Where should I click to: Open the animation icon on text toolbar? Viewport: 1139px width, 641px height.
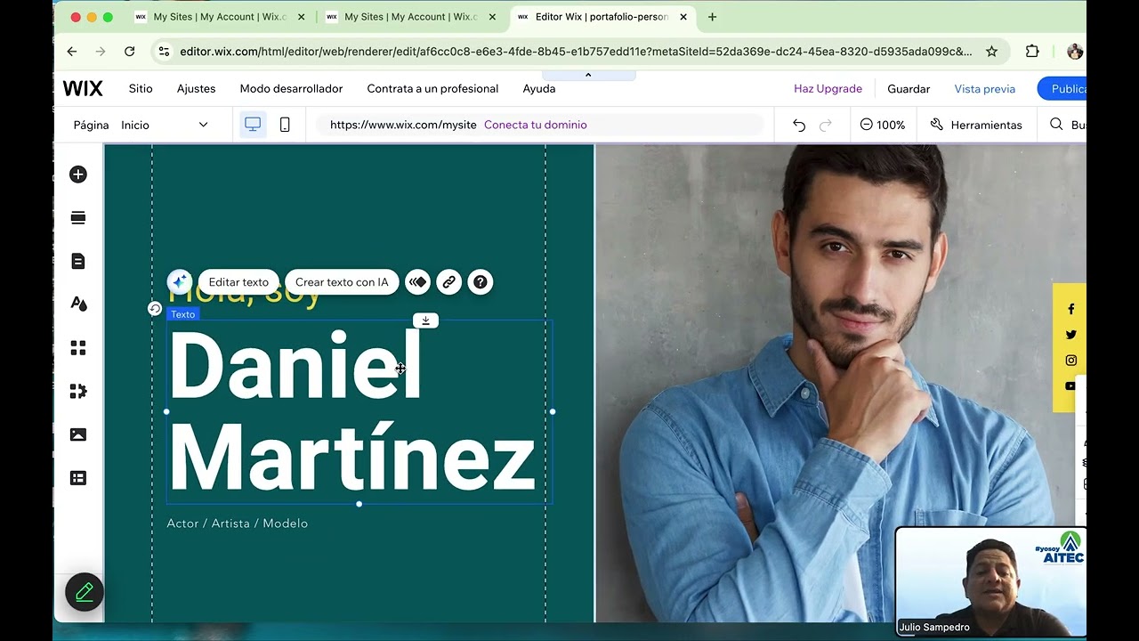pos(417,282)
